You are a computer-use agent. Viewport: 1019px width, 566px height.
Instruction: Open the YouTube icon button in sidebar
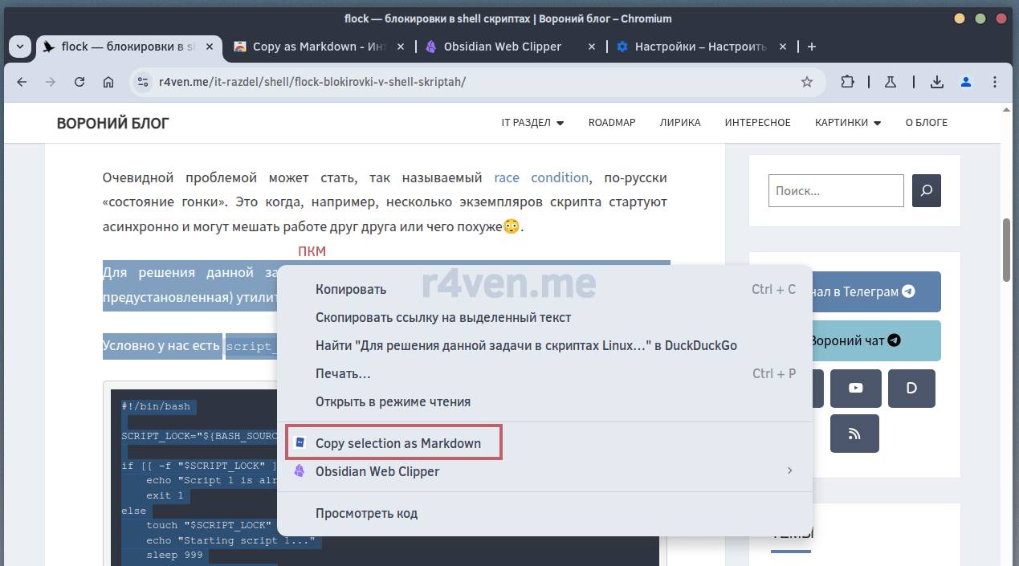click(x=855, y=389)
